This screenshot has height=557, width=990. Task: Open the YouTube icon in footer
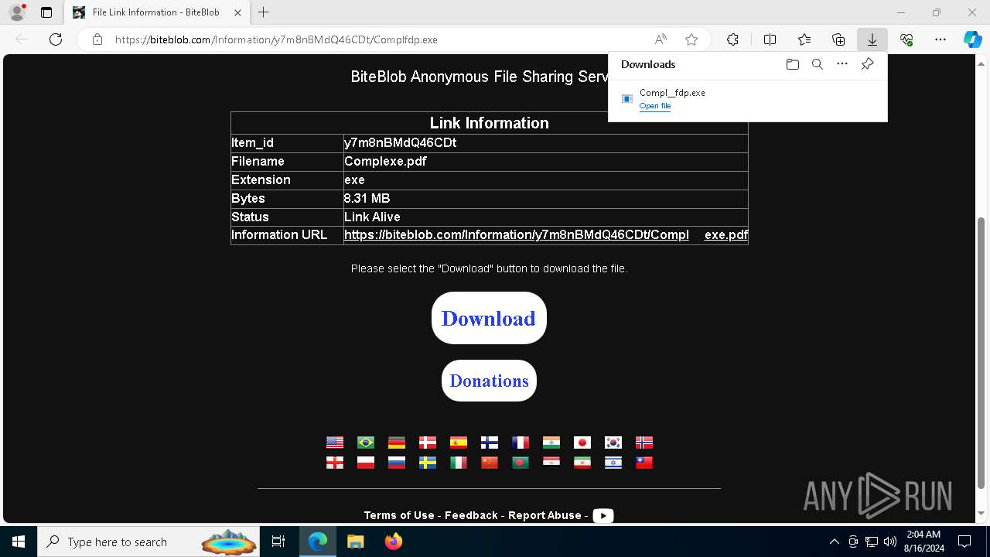[x=603, y=516]
